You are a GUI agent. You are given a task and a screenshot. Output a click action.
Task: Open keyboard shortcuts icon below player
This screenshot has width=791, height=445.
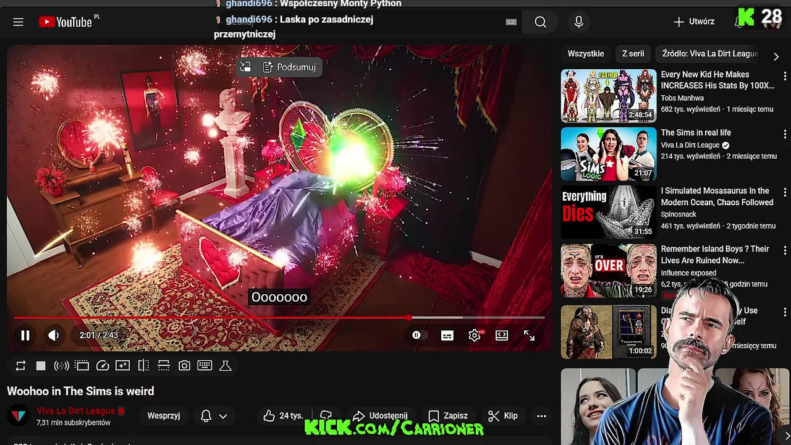(205, 366)
